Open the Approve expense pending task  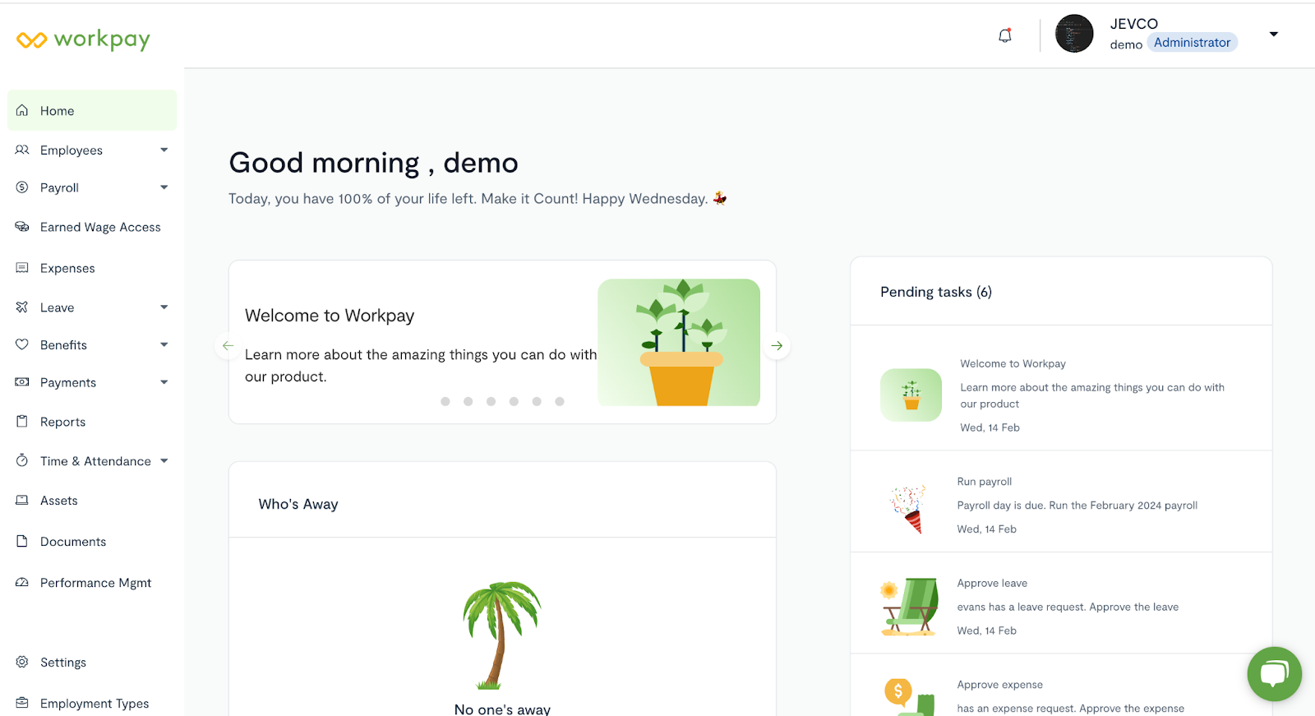(1061, 686)
